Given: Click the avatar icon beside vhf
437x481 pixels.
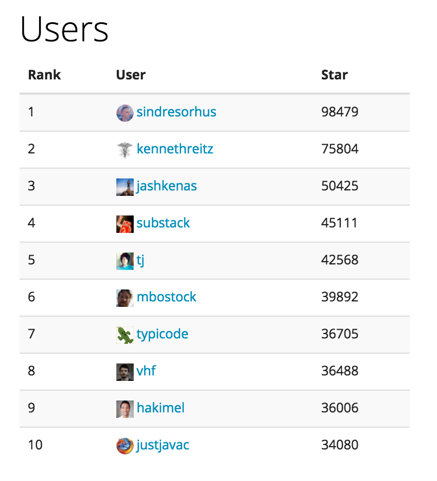Looking at the screenshot, I should click(x=124, y=372).
